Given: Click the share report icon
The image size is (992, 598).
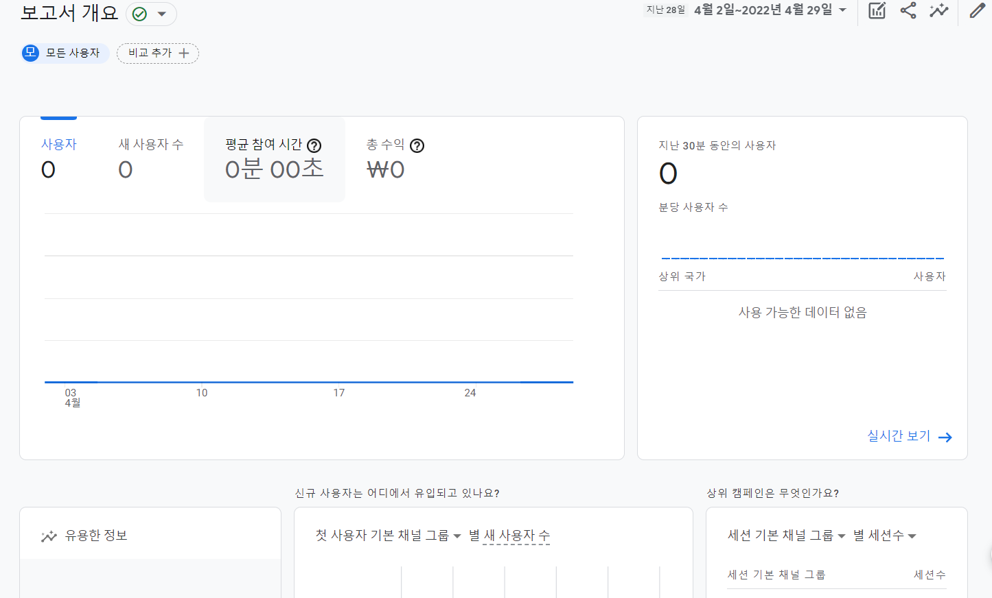Looking at the screenshot, I should pos(908,10).
